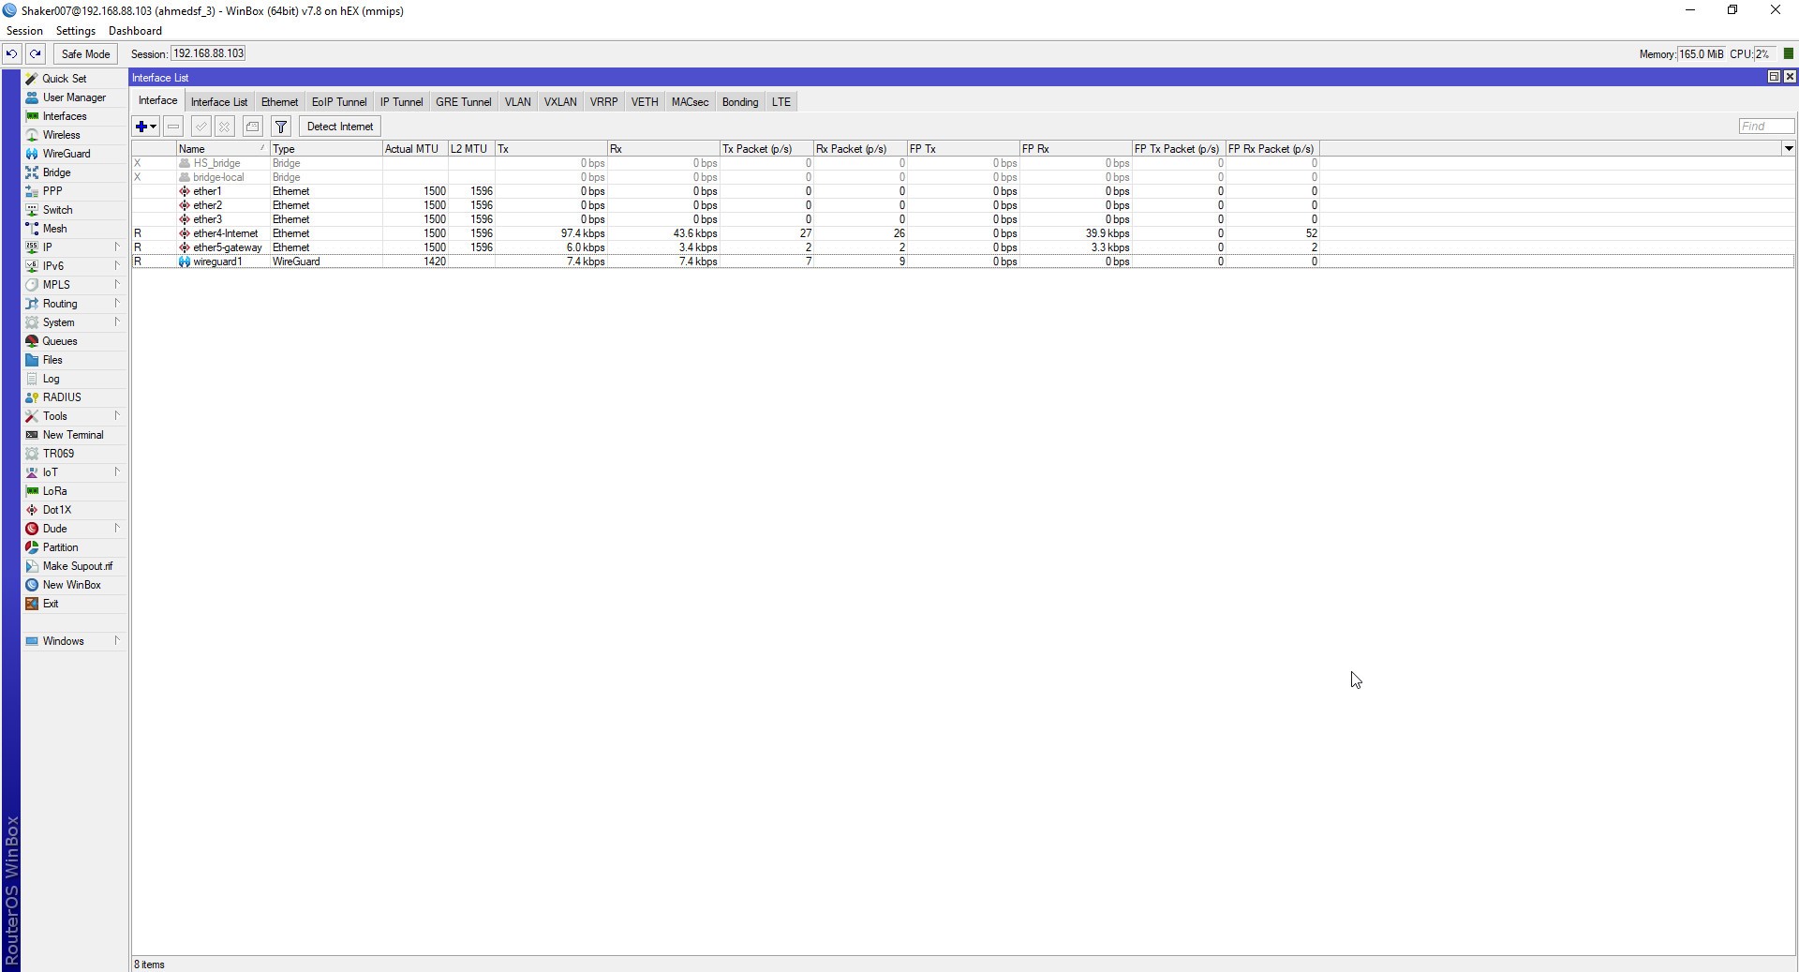1799x972 pixels.
Task: Switch to the LTE tab
Action: pyautogui.click(x=781, y=102)
